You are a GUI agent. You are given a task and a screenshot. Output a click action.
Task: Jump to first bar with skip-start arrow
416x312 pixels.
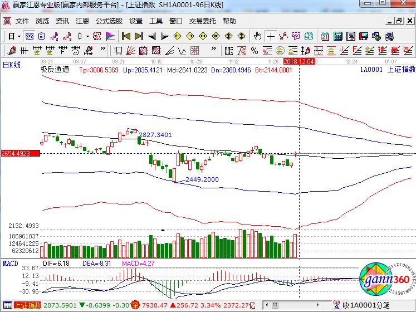126,36
